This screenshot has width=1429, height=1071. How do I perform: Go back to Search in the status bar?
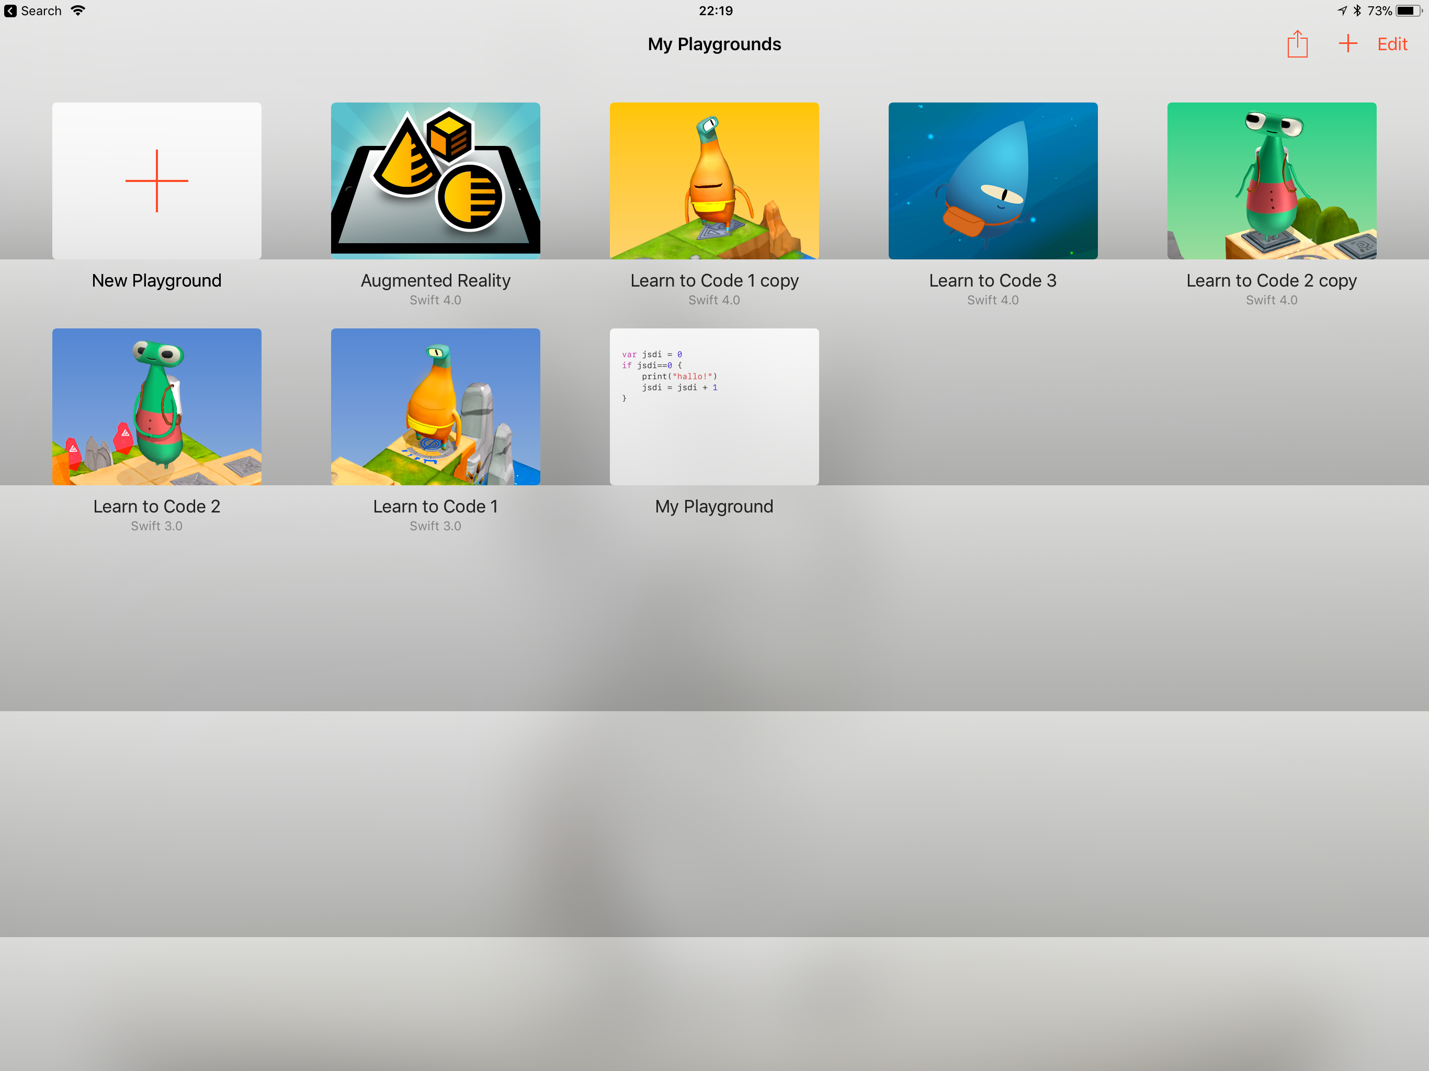click(33, 11)
